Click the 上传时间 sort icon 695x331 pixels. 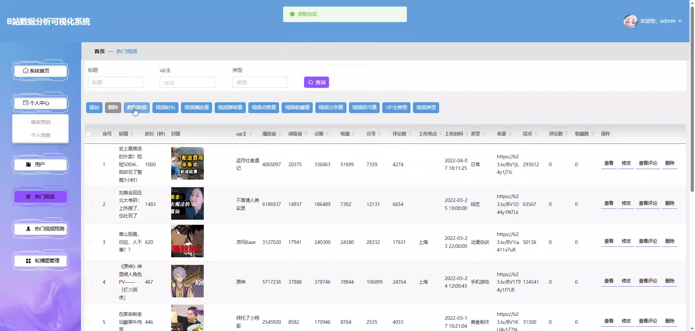pyautogui.click(x=467, y=134)
